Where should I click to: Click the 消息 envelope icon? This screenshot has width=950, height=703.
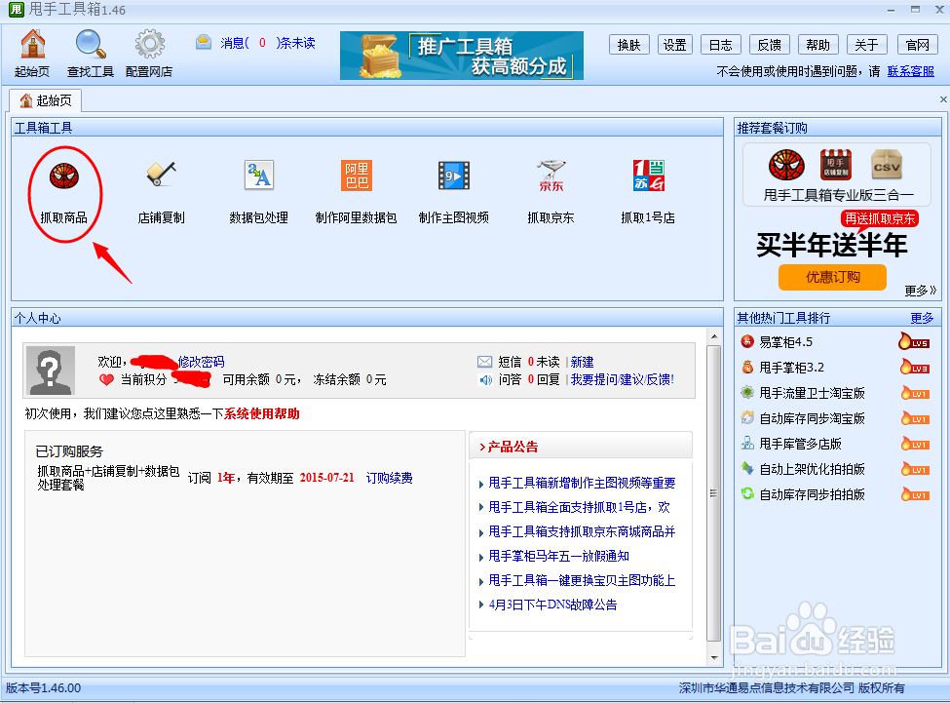click(x=203, y=42)
